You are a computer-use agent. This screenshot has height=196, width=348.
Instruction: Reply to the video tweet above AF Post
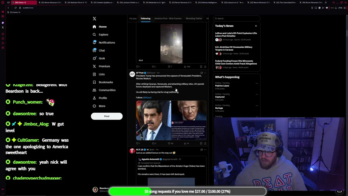tap(138, 66)
